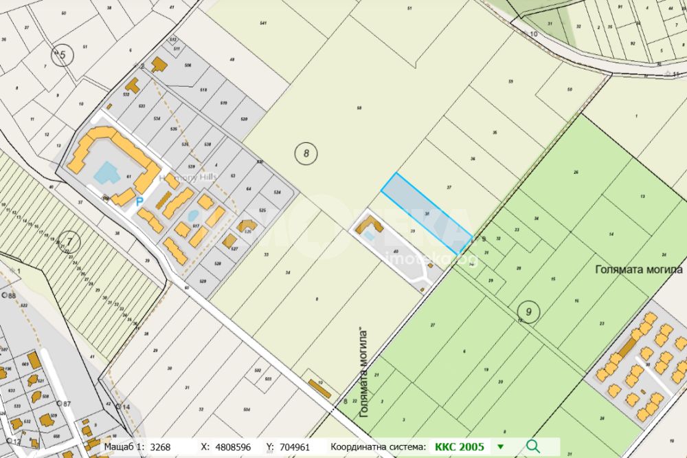Click the magnifying glass search icon
Viewport: 687px width, 458px height.
point(533,446)
